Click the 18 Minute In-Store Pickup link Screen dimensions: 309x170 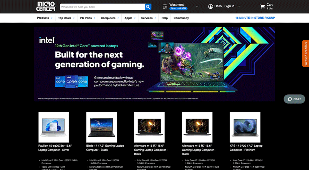(x=255, y=18)
